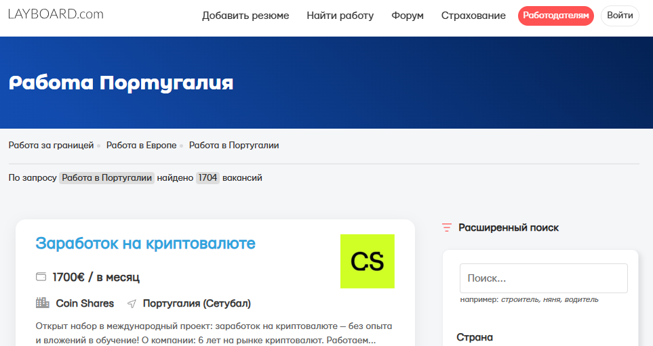Open the Форум section
The width and height of the screenshot is (653, 346).
[408, 16]
